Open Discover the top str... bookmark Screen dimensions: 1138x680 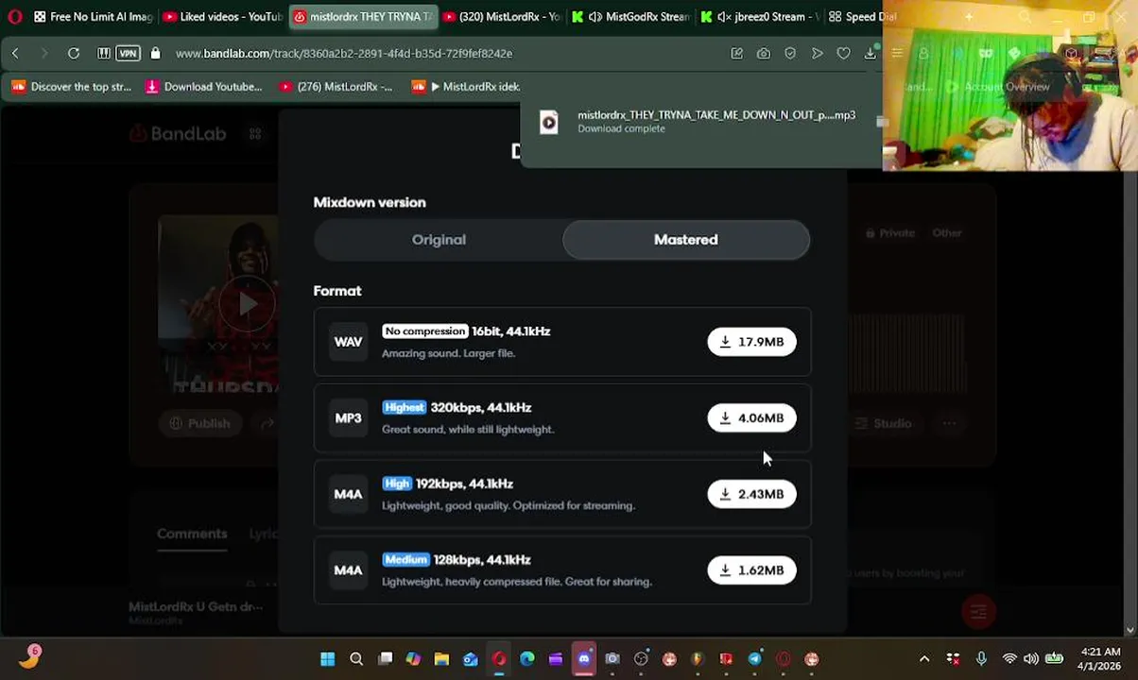[72, 87]
